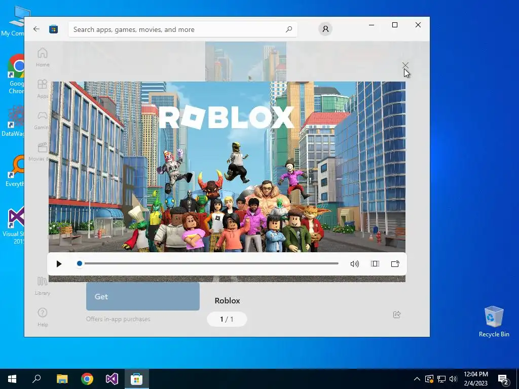The image size is (519, 389).
Task: Select the DataWag desktop shortcut
Action: [13, 122]
